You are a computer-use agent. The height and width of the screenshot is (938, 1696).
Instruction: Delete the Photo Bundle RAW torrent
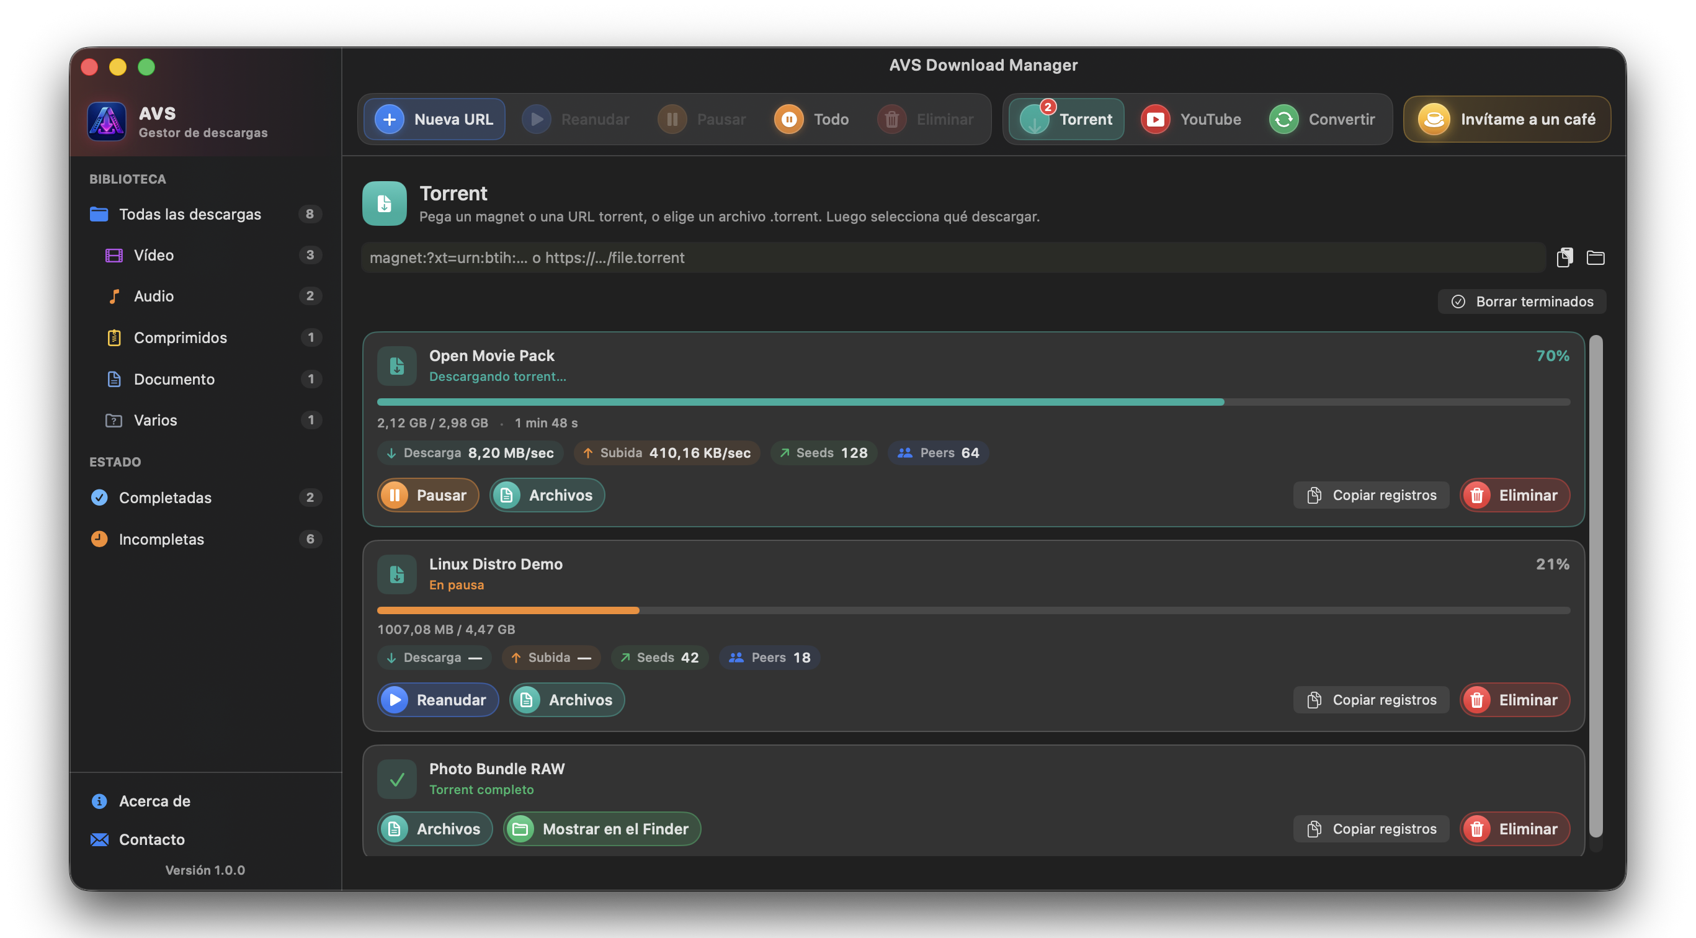point(1514,829)
